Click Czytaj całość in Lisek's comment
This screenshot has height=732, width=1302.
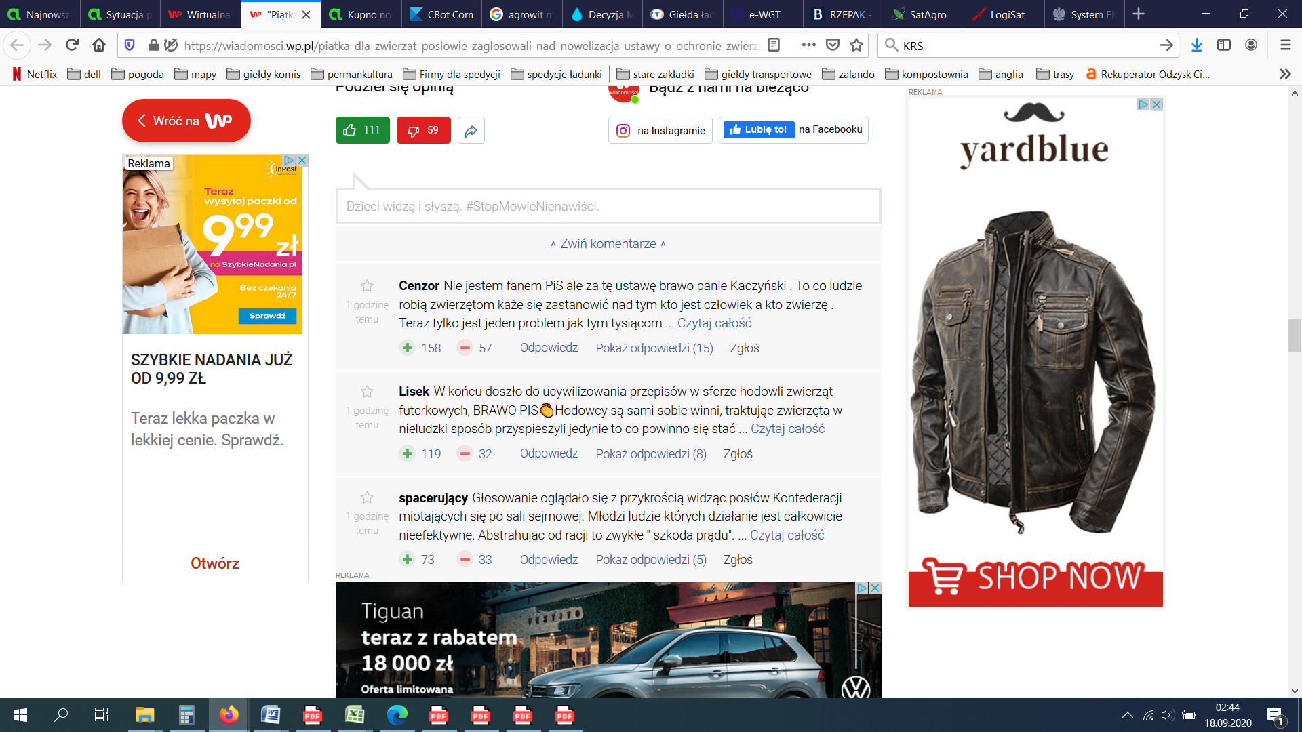(787, 428)
